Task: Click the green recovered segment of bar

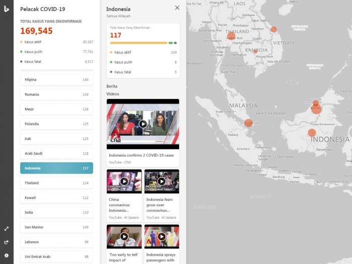Action: coord(170,43)
